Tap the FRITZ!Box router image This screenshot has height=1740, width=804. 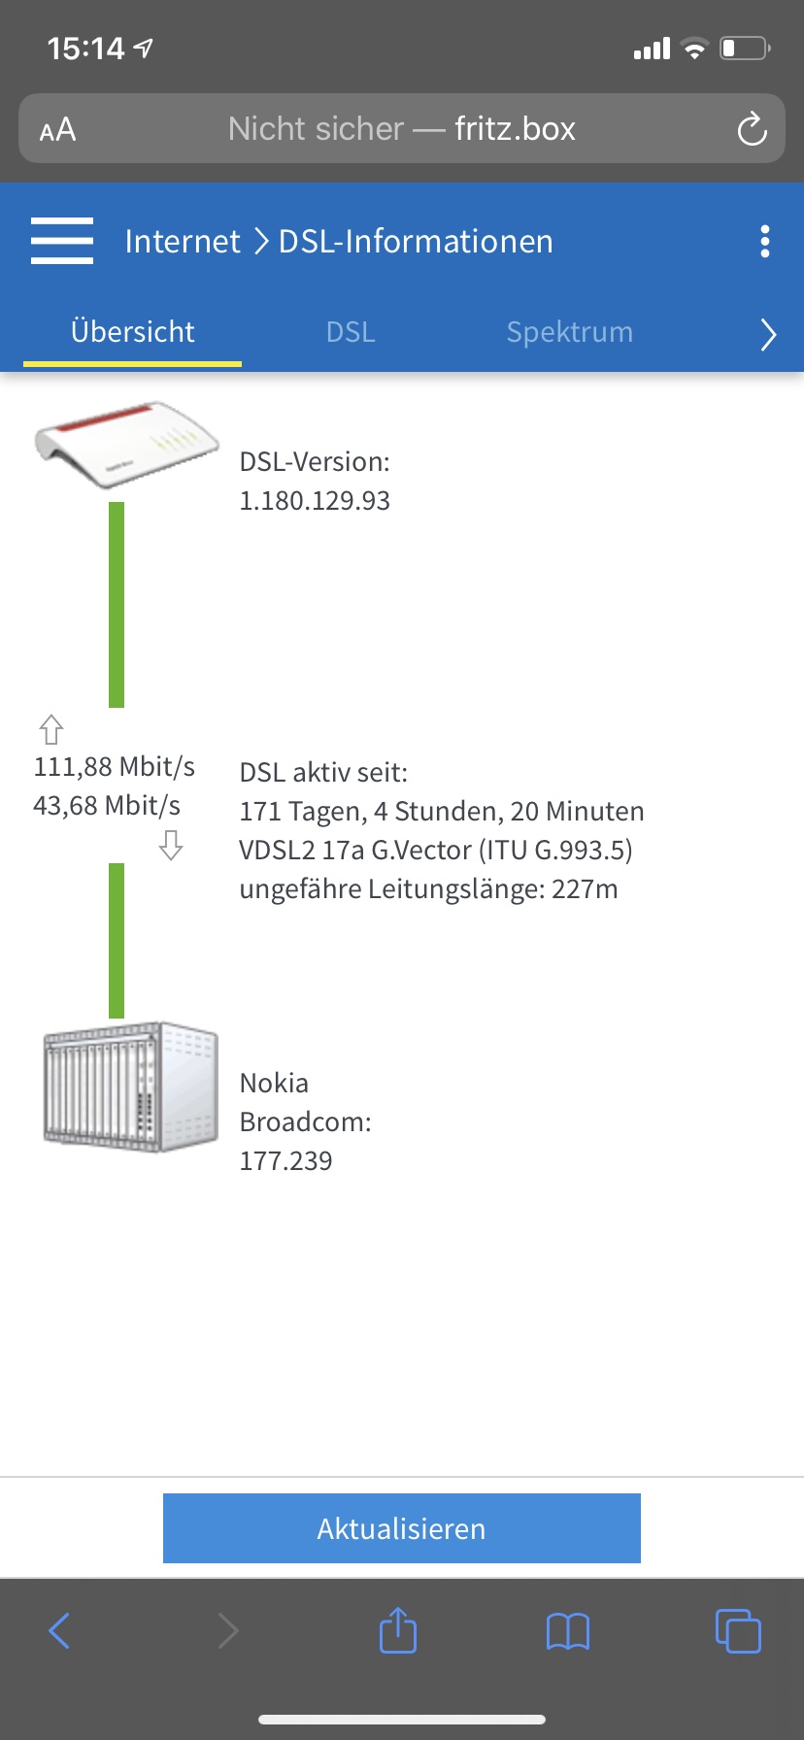(x=126, y=445)
